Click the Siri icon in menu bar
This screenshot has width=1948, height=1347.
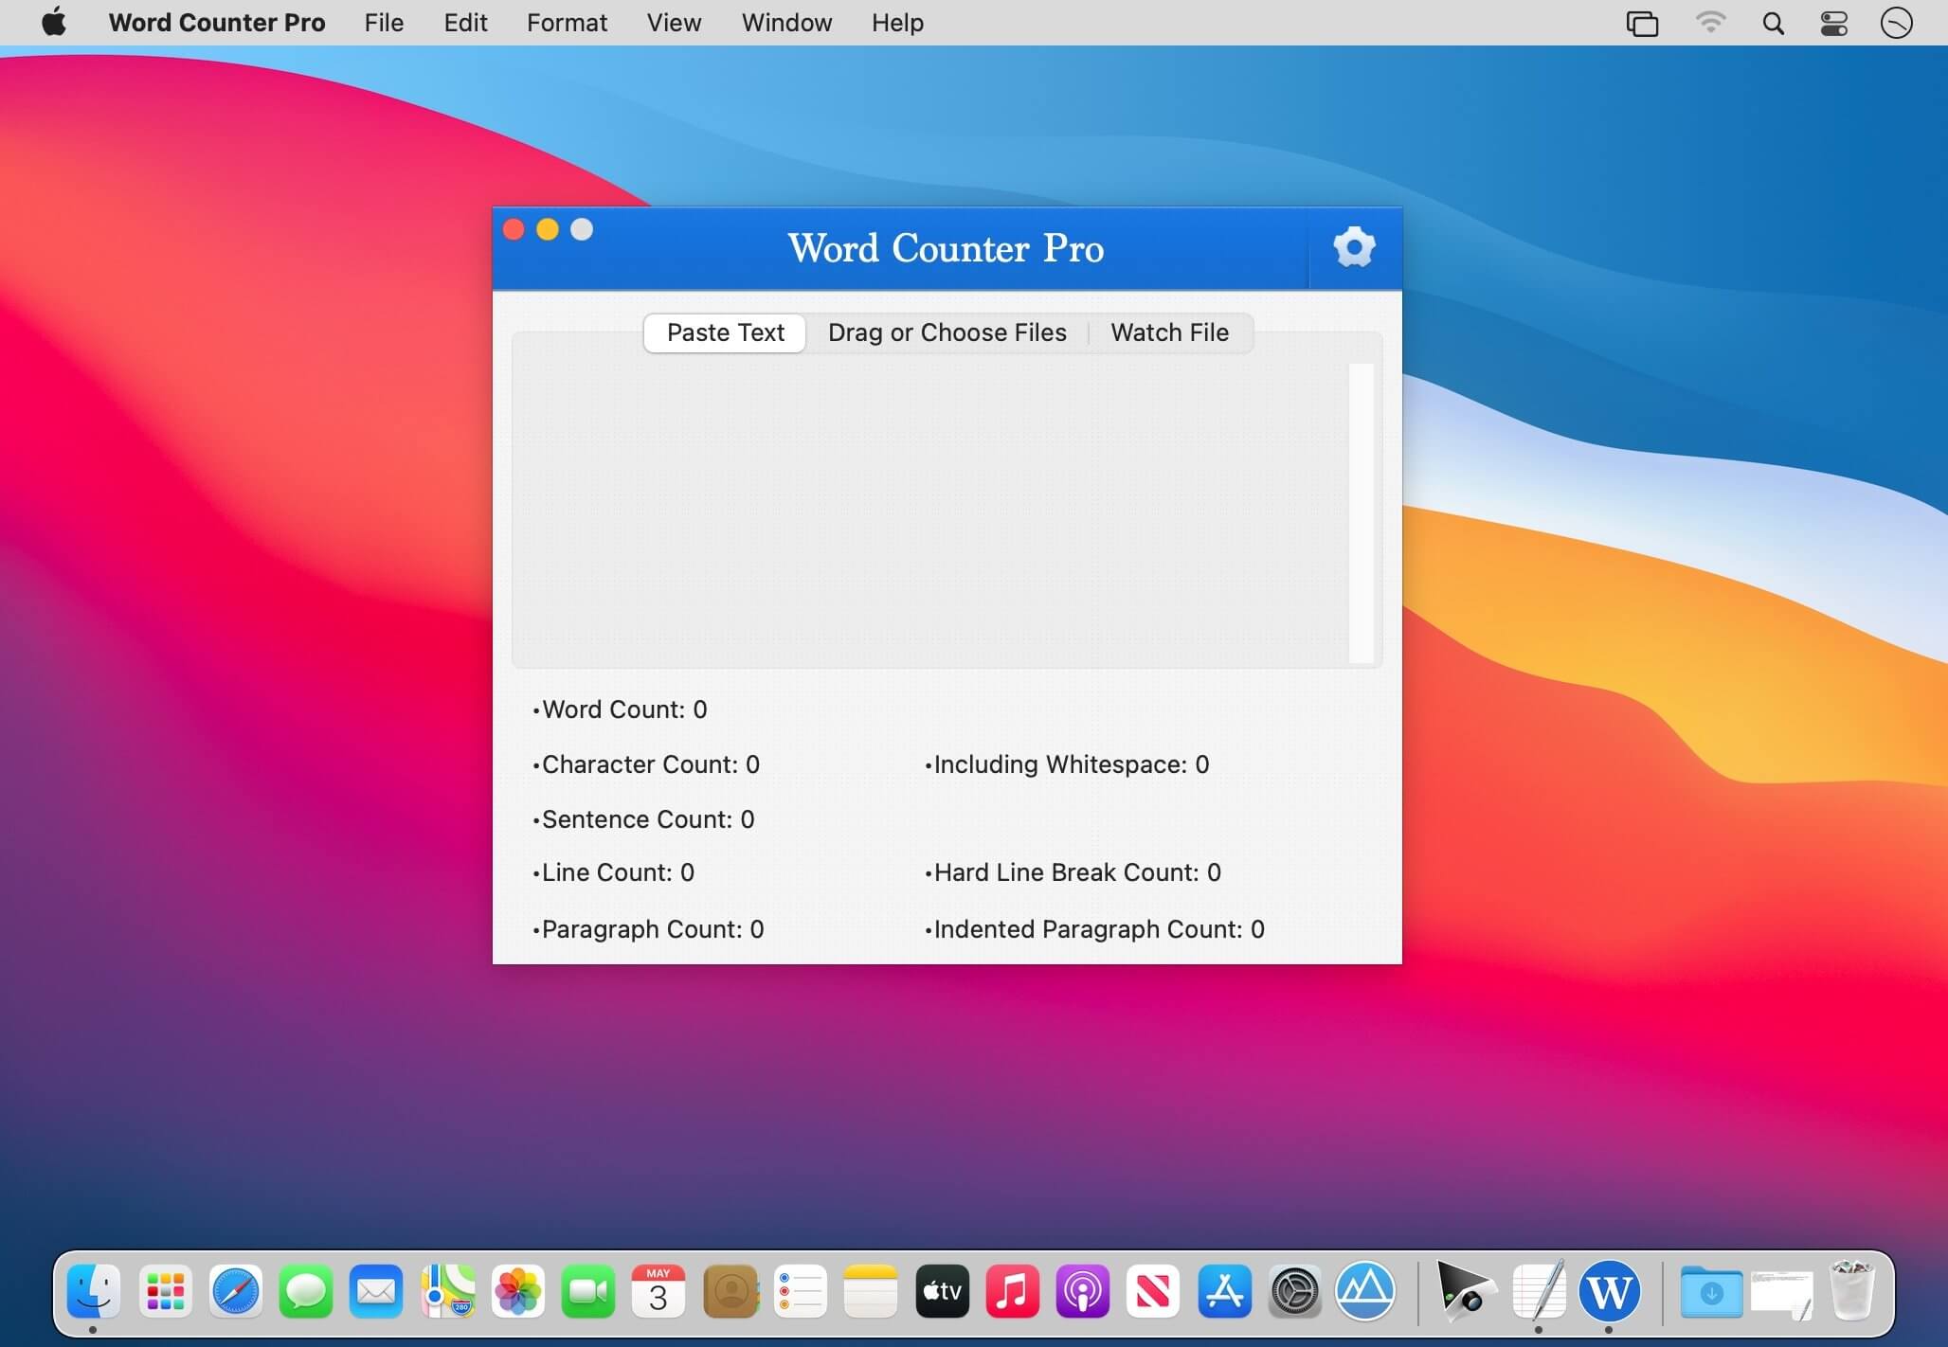1897,23
